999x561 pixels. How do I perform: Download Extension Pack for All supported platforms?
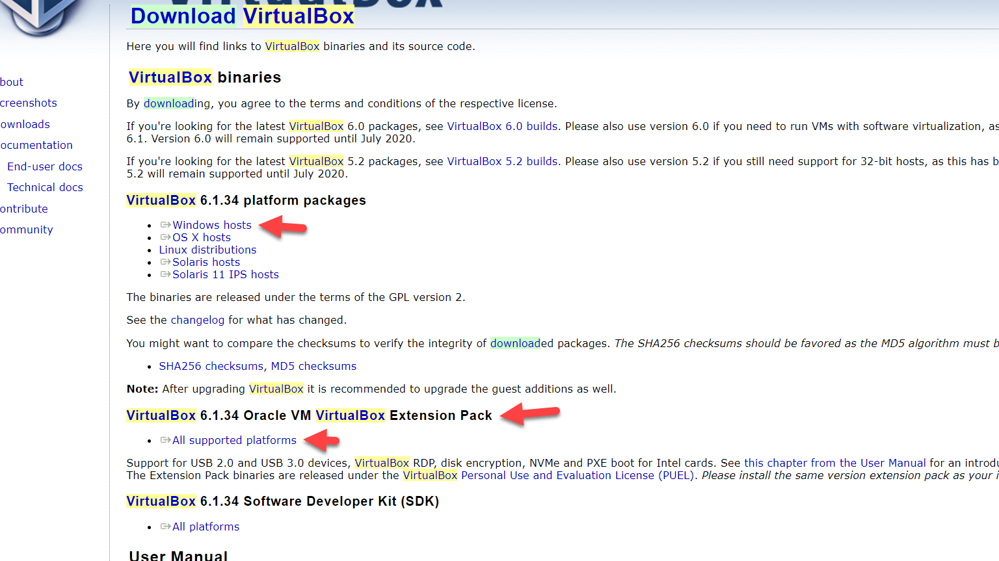tap(234, 440)
